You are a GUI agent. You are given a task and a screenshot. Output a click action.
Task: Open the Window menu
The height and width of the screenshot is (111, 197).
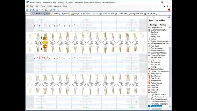58,6
